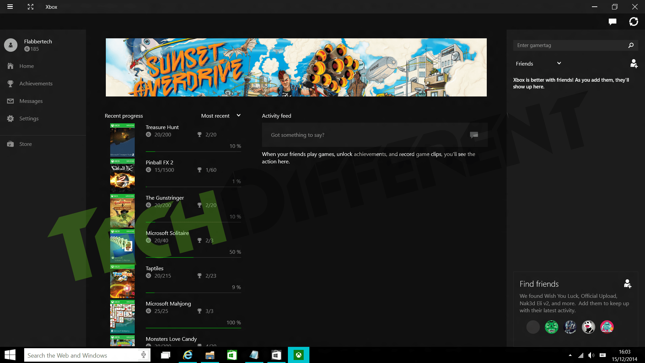Click the search magnifier in the gamertag box

(x=631, y=45)
